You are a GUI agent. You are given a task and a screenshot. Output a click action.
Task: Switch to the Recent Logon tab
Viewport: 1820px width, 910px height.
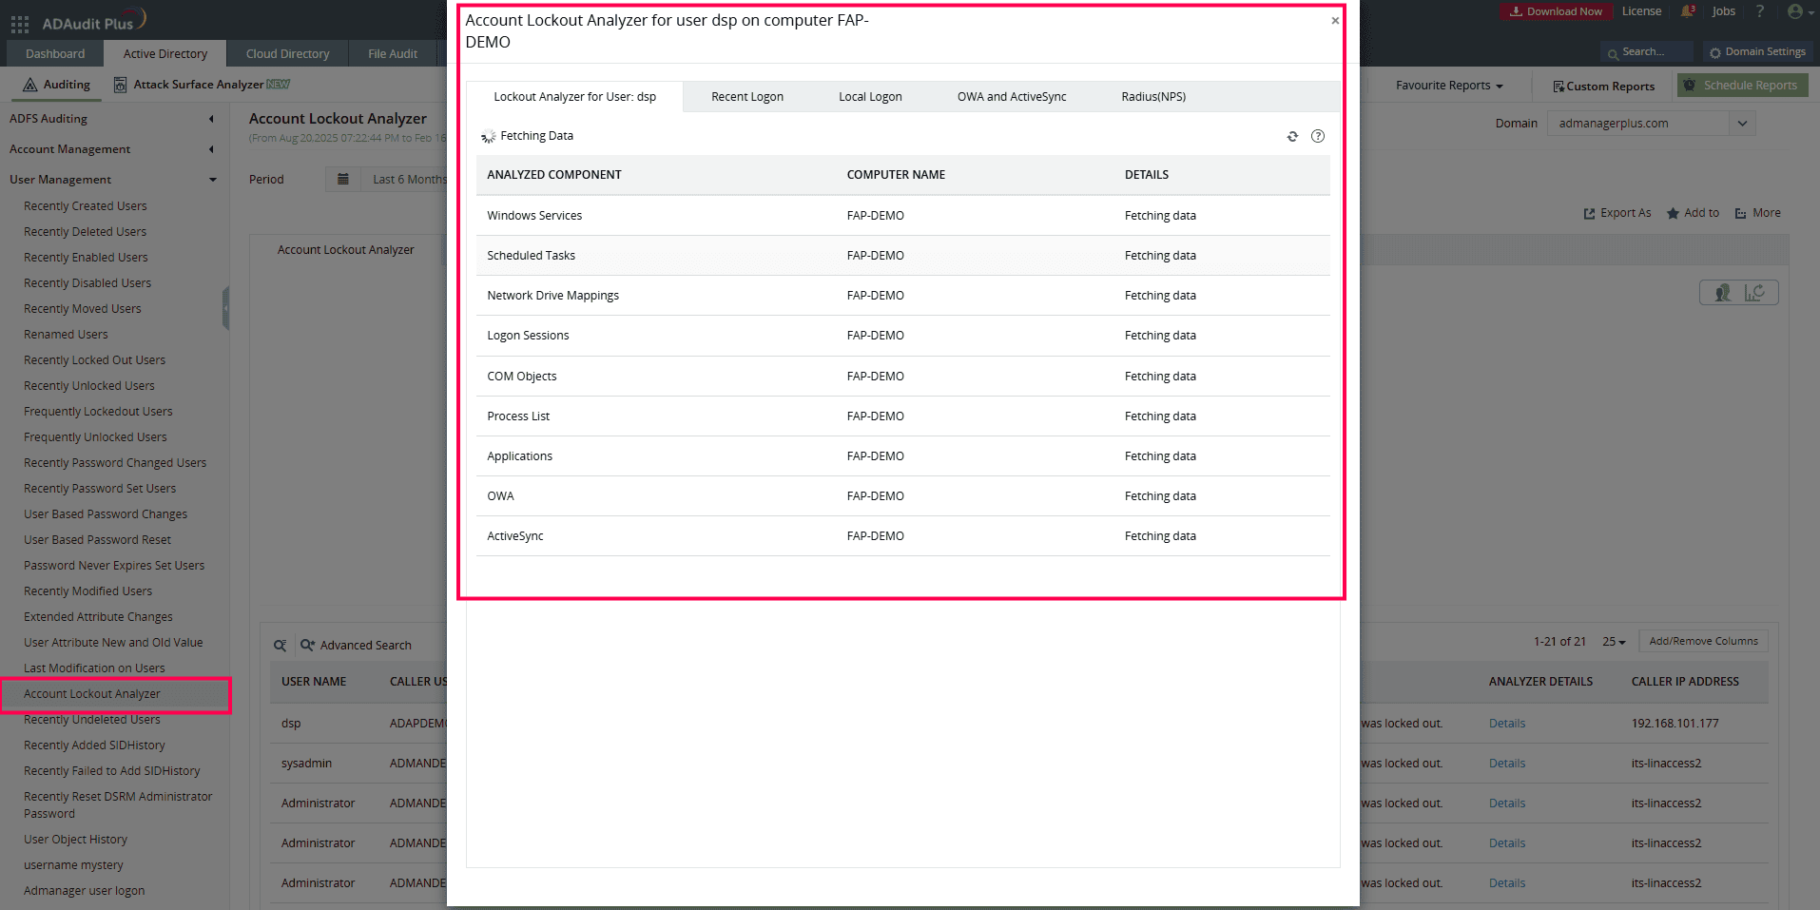click(746, 96)
